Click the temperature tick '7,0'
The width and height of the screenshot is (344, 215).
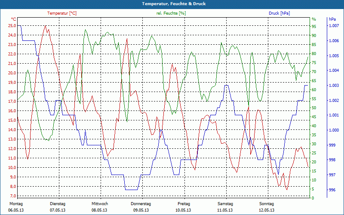tap(13, 196)
